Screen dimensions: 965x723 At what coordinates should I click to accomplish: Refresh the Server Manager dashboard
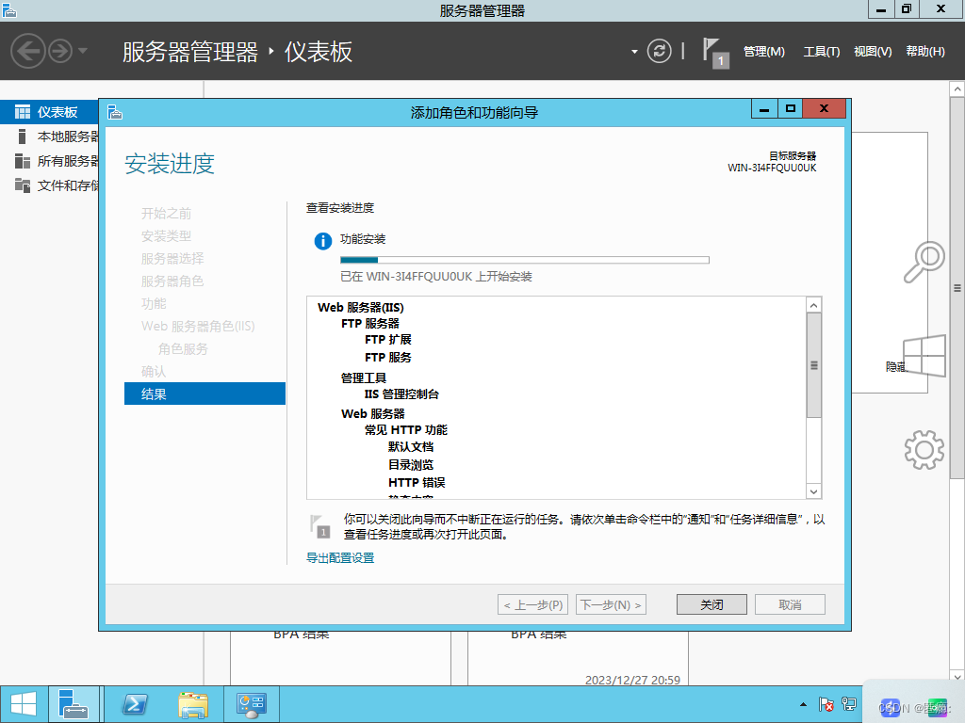click(659, 51)
